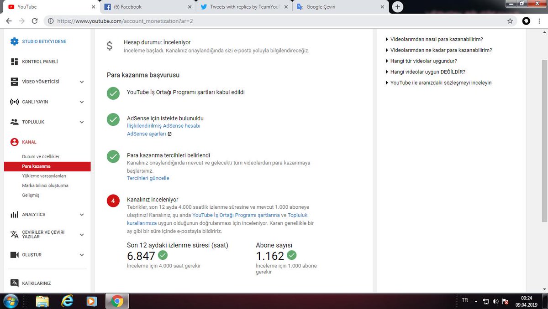548x309 pixels.
Task: Open Durum ve özellikler submenu item
Action: coord(41,156)
